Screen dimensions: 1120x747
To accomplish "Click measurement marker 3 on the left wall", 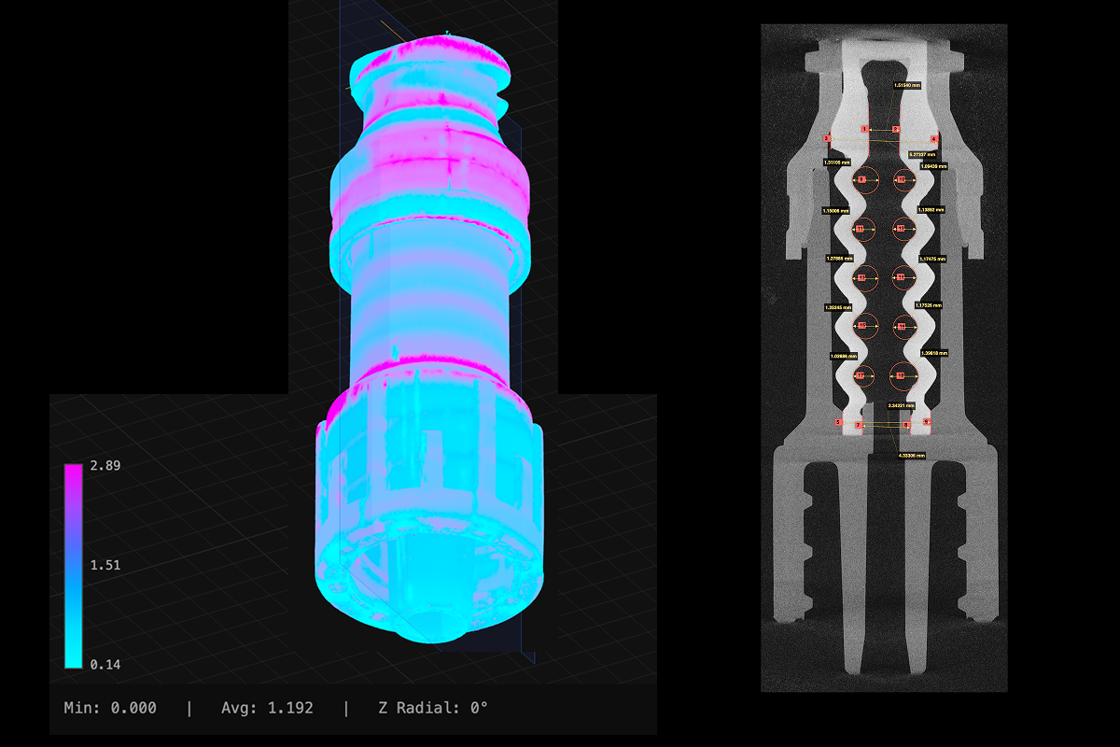I will coord(826,138).
